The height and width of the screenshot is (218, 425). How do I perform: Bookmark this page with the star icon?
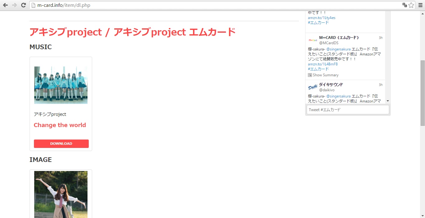pyautogui.click(x=411, y=5)
